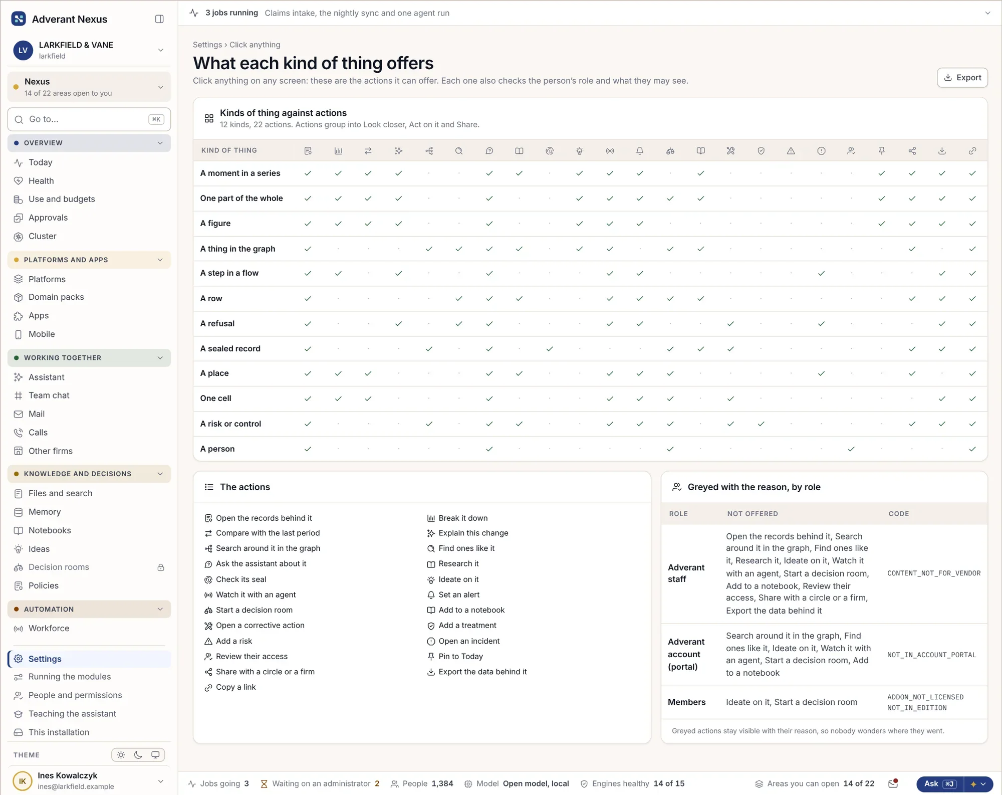Screen dimensions: 1002x795
Task: Collapse the Overview section
Action: tap(89, 143)
